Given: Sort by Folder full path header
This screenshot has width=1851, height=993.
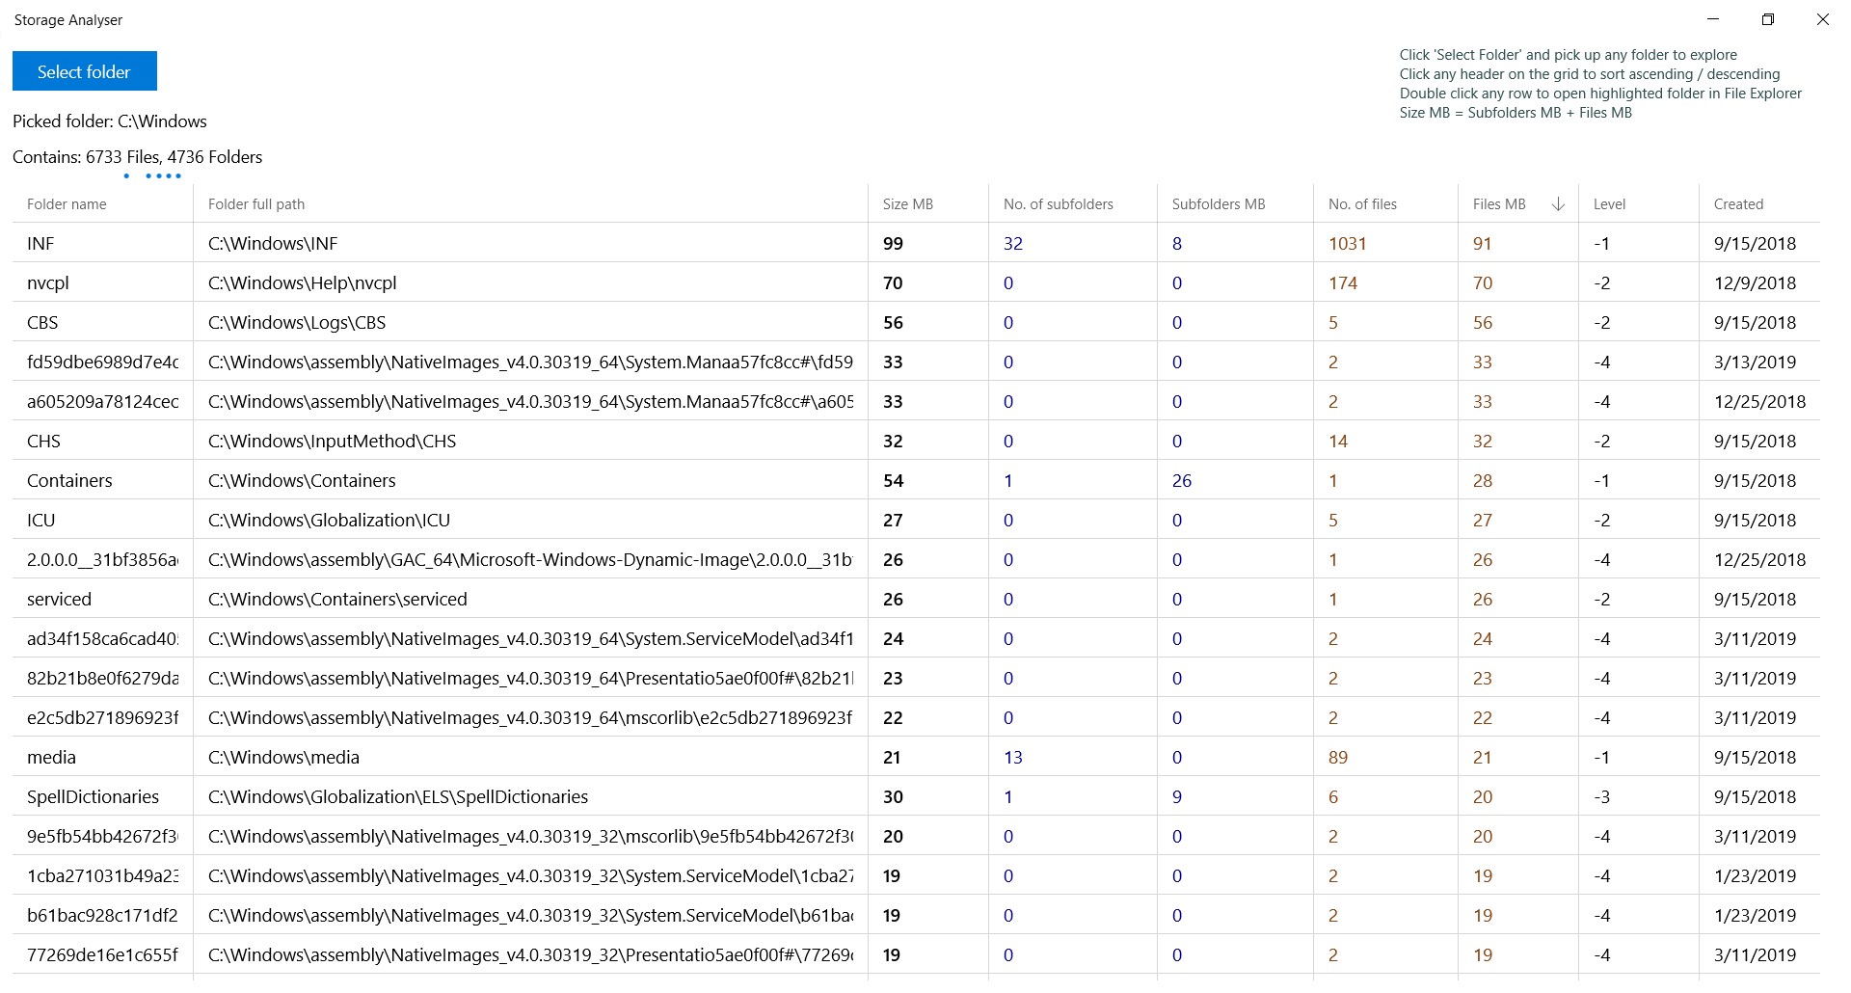Looking at the screenshot, I should point(256,204).
